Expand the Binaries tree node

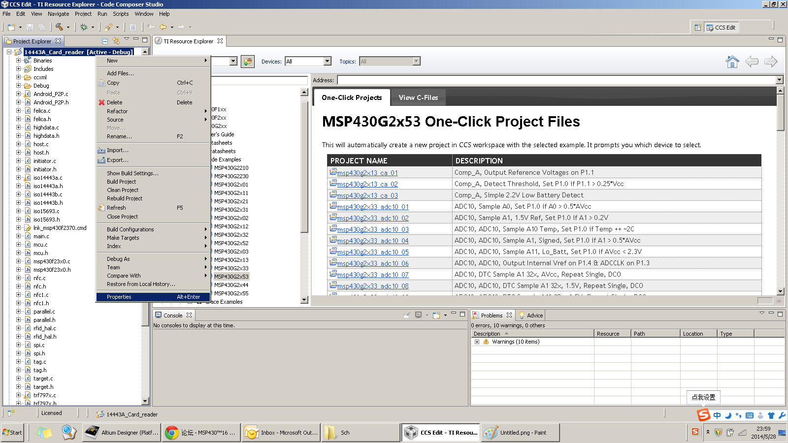pos(19,61)
